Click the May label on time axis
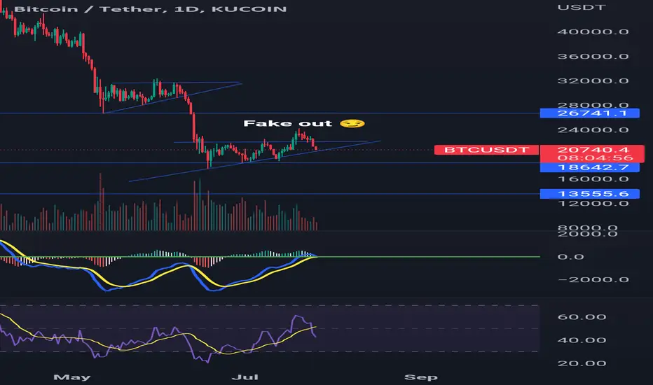 (x=72, y=377)
